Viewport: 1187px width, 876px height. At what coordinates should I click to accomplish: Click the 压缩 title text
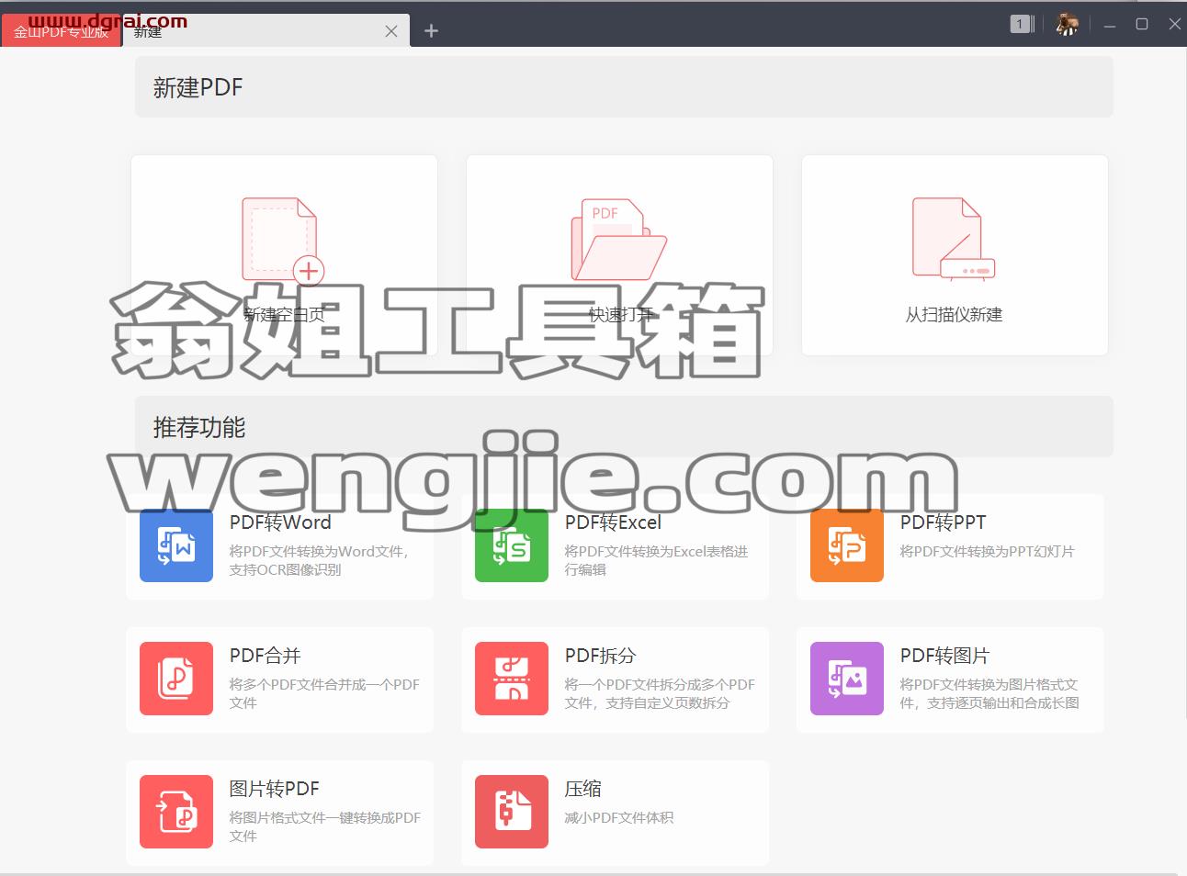point(582,789)
